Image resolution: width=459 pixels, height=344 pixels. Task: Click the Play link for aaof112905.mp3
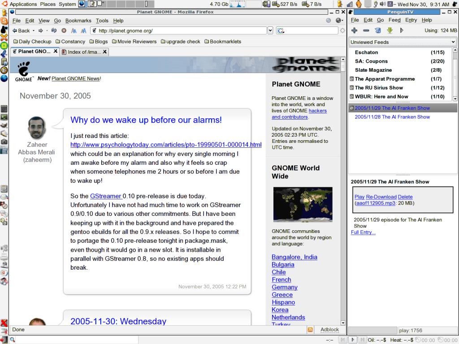click(359, 197)
